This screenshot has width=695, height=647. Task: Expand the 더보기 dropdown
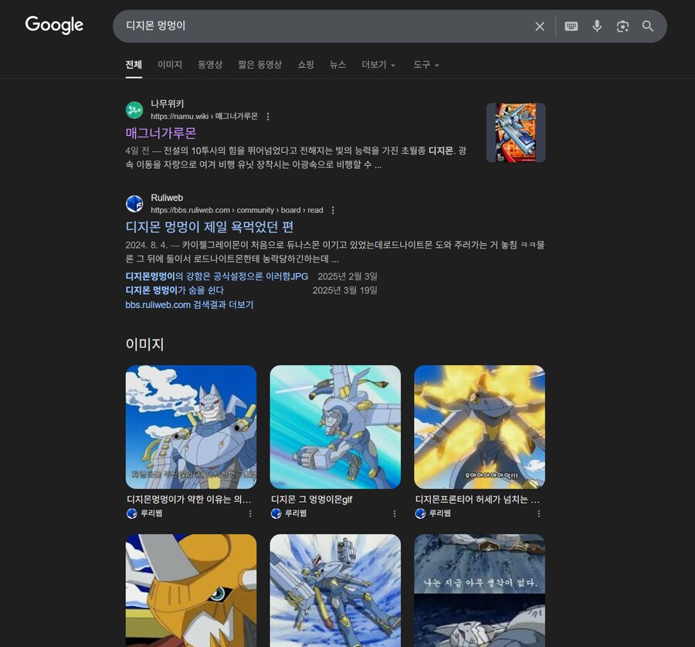coord(378,65)
